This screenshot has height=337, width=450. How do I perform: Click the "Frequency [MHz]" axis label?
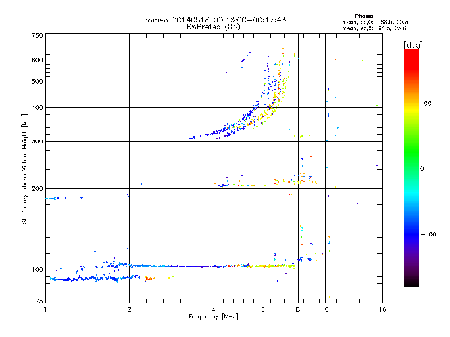(213, 317)
